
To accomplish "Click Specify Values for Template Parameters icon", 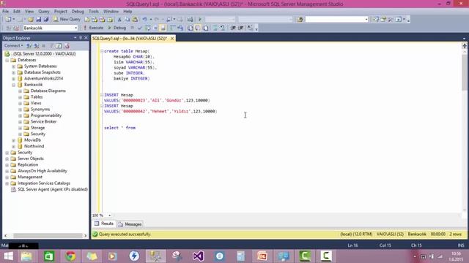I will pos(250,28).
